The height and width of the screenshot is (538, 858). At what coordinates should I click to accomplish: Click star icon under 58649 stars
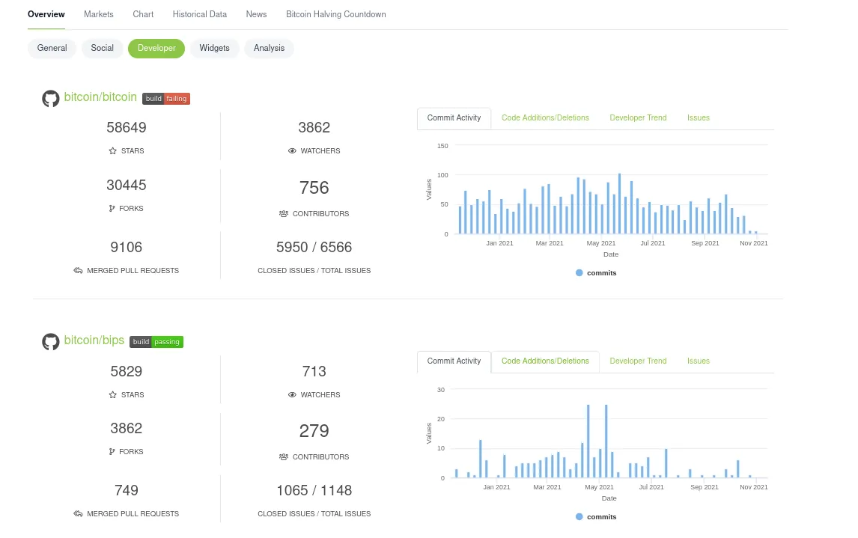click(x=113, y=151)
